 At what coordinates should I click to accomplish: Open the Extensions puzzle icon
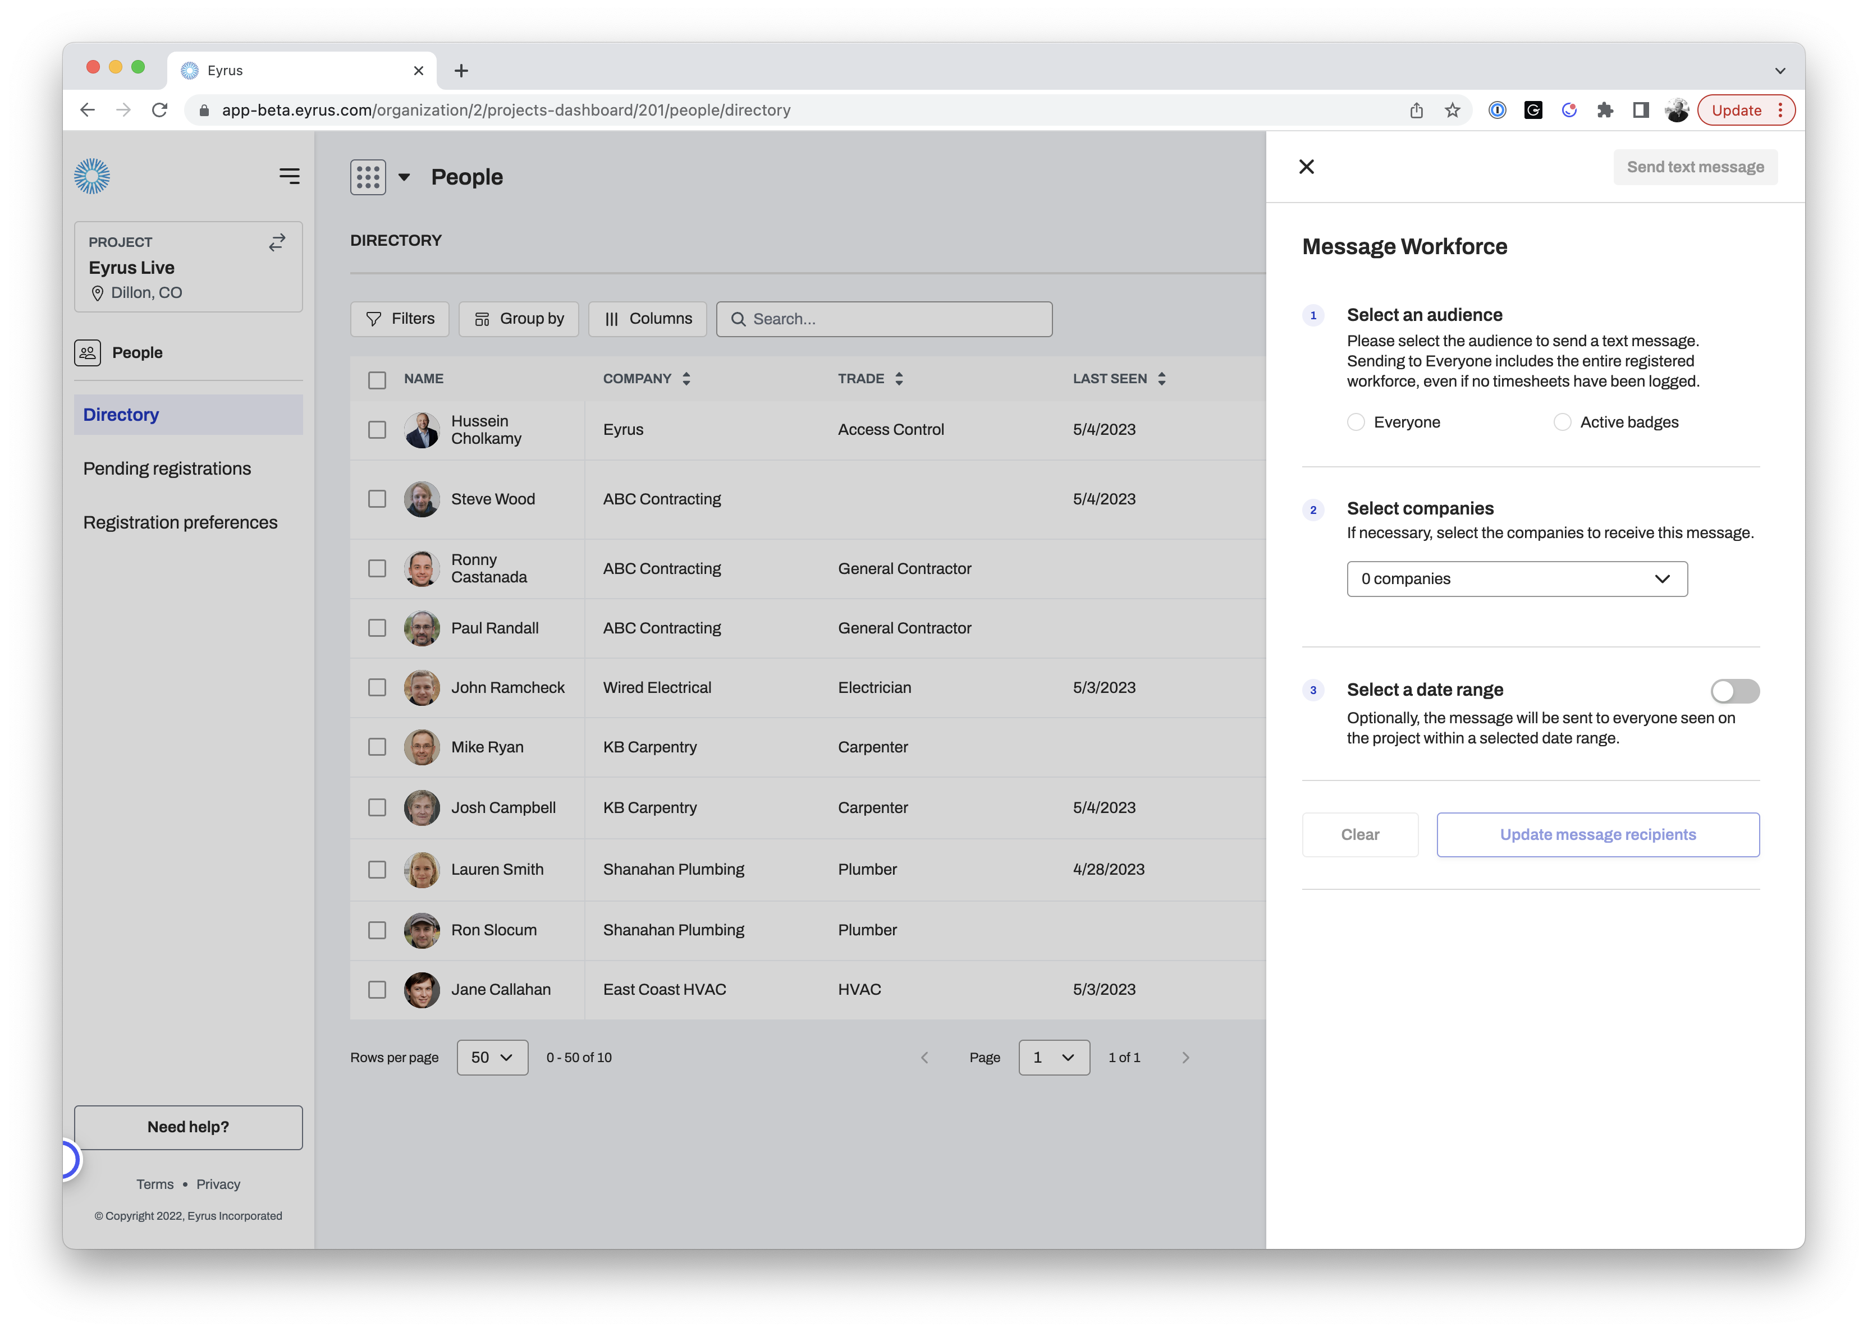[1605, 110]
